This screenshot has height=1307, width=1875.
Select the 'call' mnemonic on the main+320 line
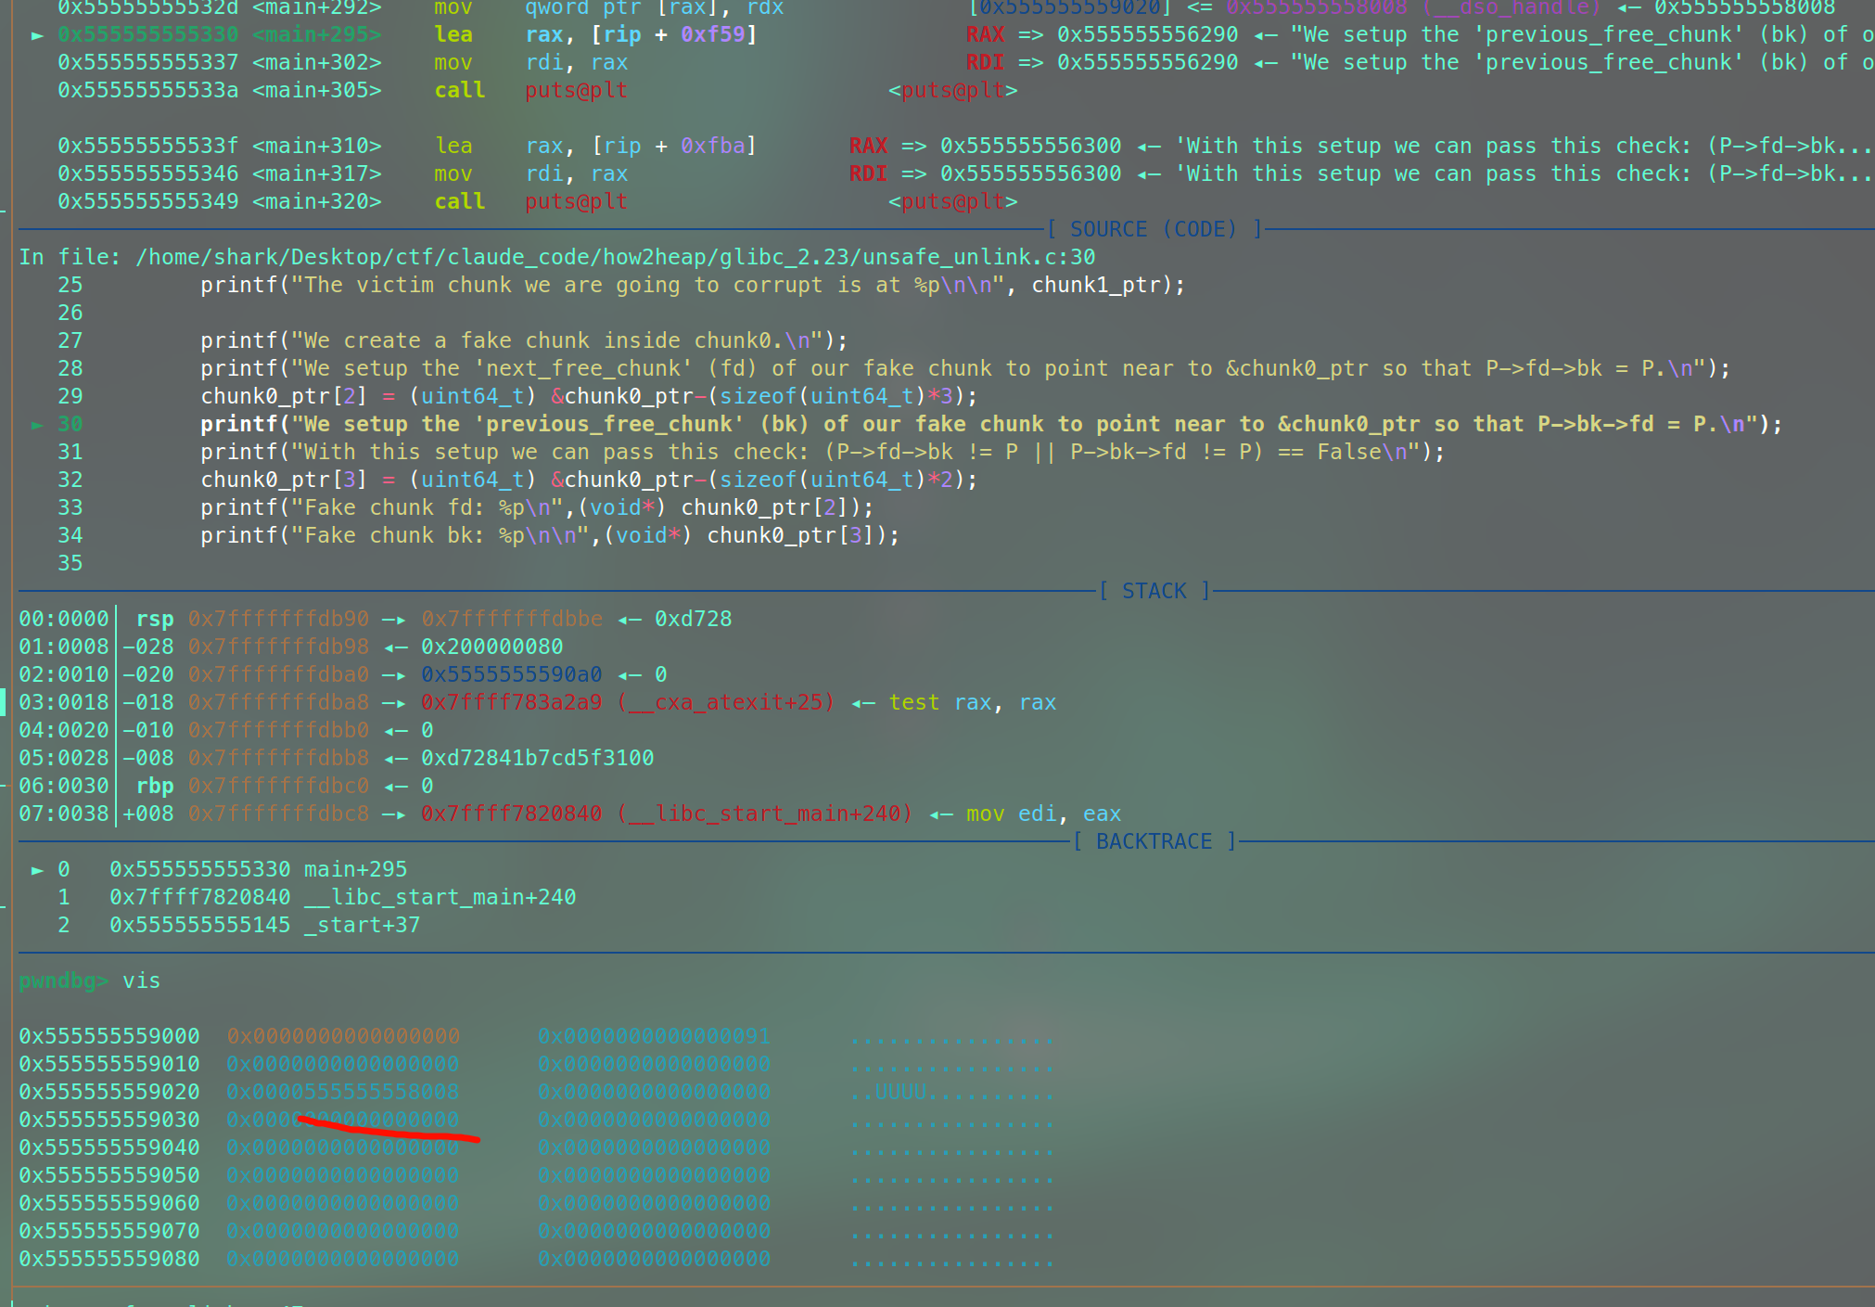click(x=460, y=202)
